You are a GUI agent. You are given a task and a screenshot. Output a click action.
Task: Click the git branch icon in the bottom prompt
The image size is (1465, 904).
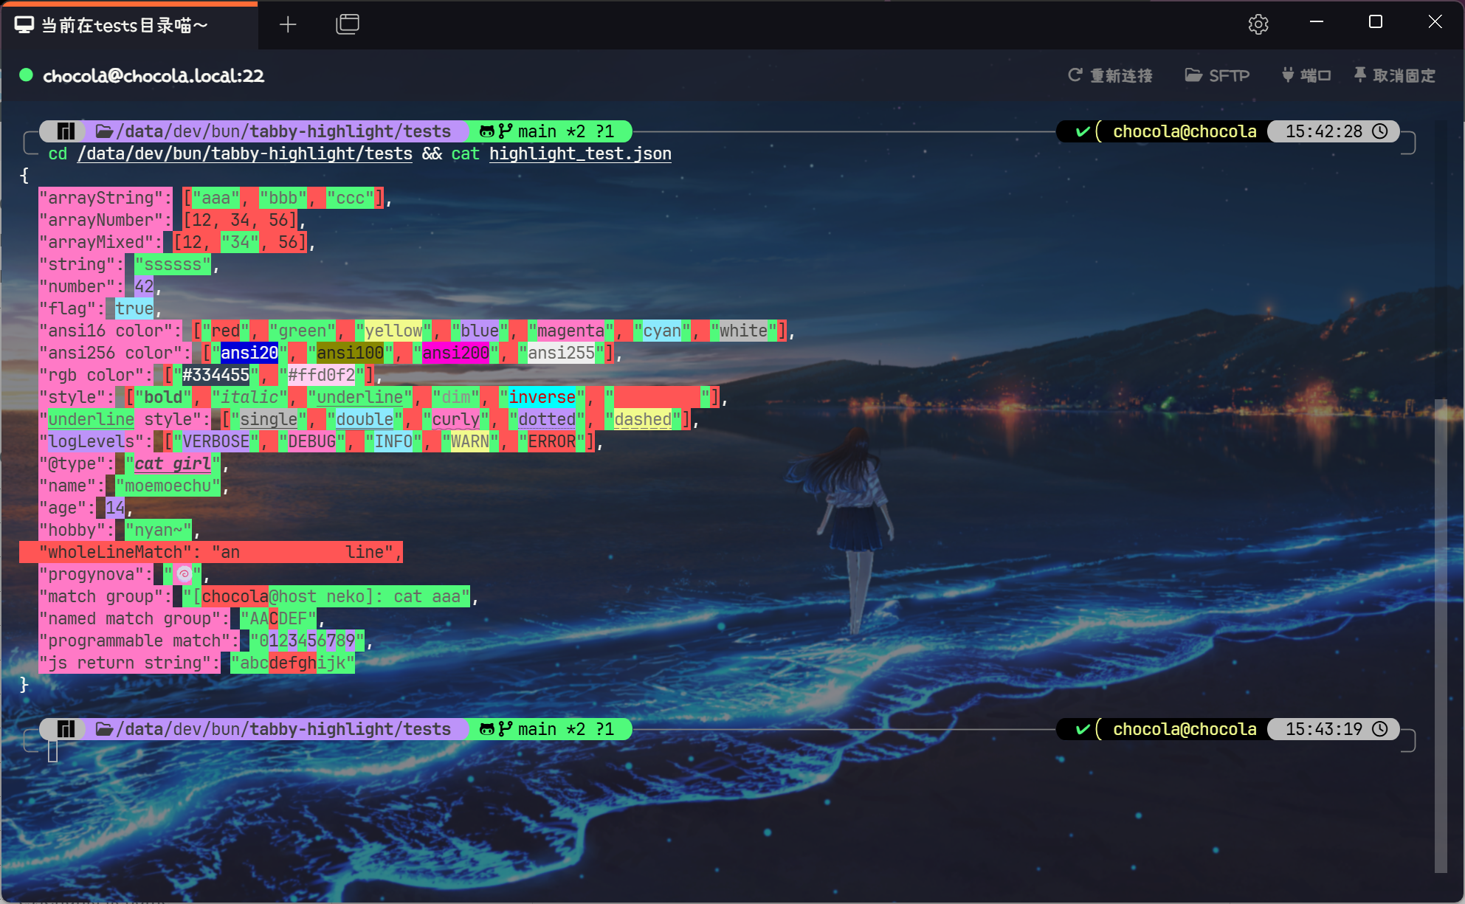tap(506, 729)
